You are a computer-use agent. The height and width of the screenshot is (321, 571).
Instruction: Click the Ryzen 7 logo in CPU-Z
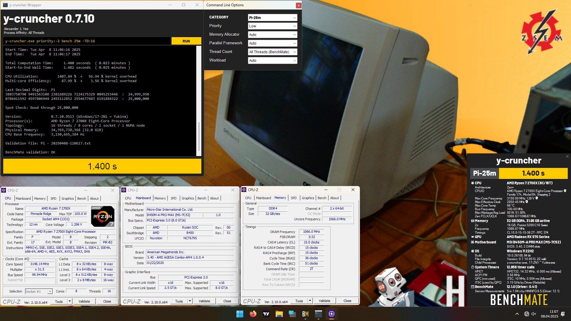[x=103, y=216]
